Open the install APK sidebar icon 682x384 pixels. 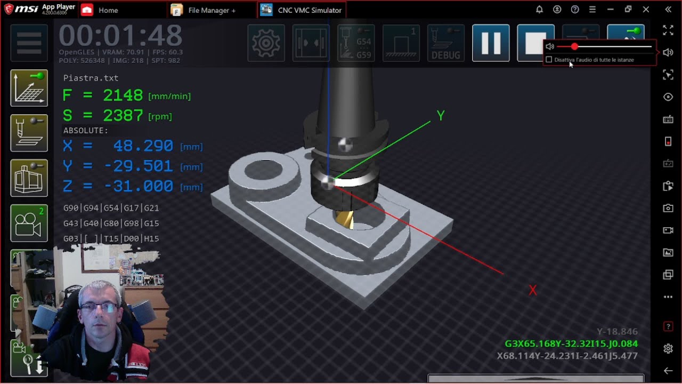point(668,186)
